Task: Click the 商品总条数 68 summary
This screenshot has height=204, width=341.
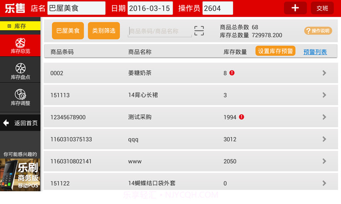Action: pyautogui.click(x=239, y=27)
